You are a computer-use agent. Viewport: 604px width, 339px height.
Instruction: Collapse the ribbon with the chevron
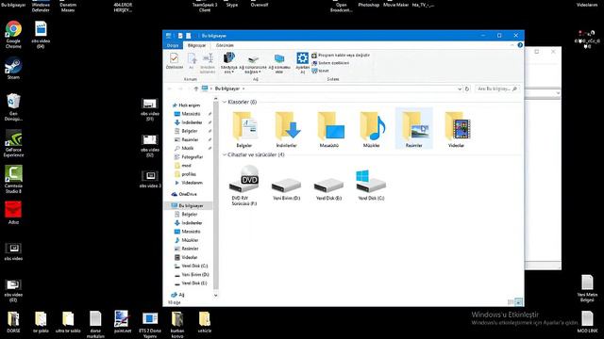pos(512,45)
